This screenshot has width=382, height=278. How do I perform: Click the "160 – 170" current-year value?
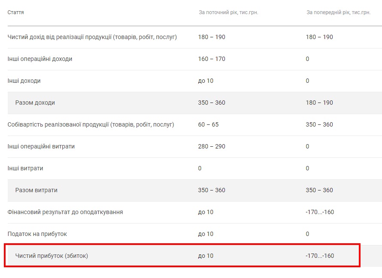coord(212,59)
